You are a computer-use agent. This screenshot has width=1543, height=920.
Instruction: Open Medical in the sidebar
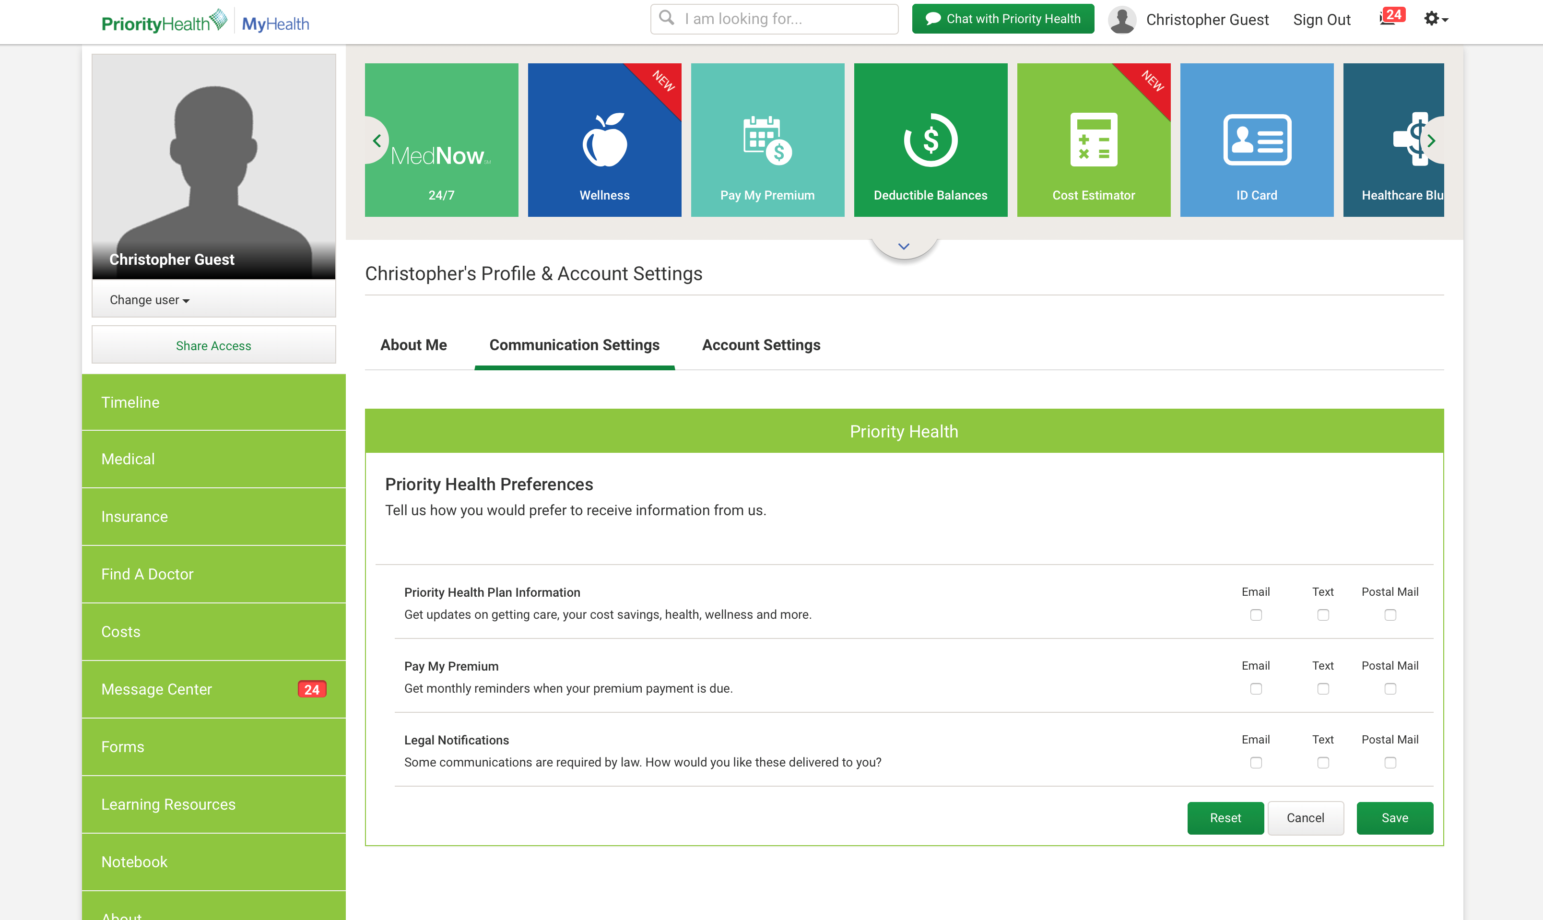click(214, 460)
